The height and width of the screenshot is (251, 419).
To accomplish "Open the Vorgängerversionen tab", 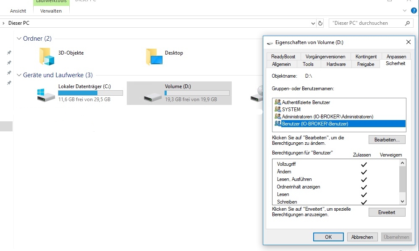I will (325, 57).
